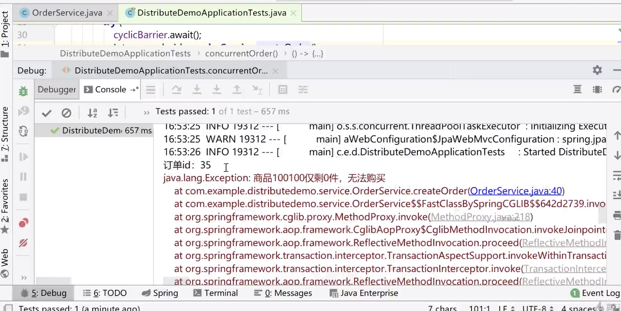Viewport: 621px width, 311px height.
Task: Close concurrentOrder debug session tab
Action: [x=275, y=71]
